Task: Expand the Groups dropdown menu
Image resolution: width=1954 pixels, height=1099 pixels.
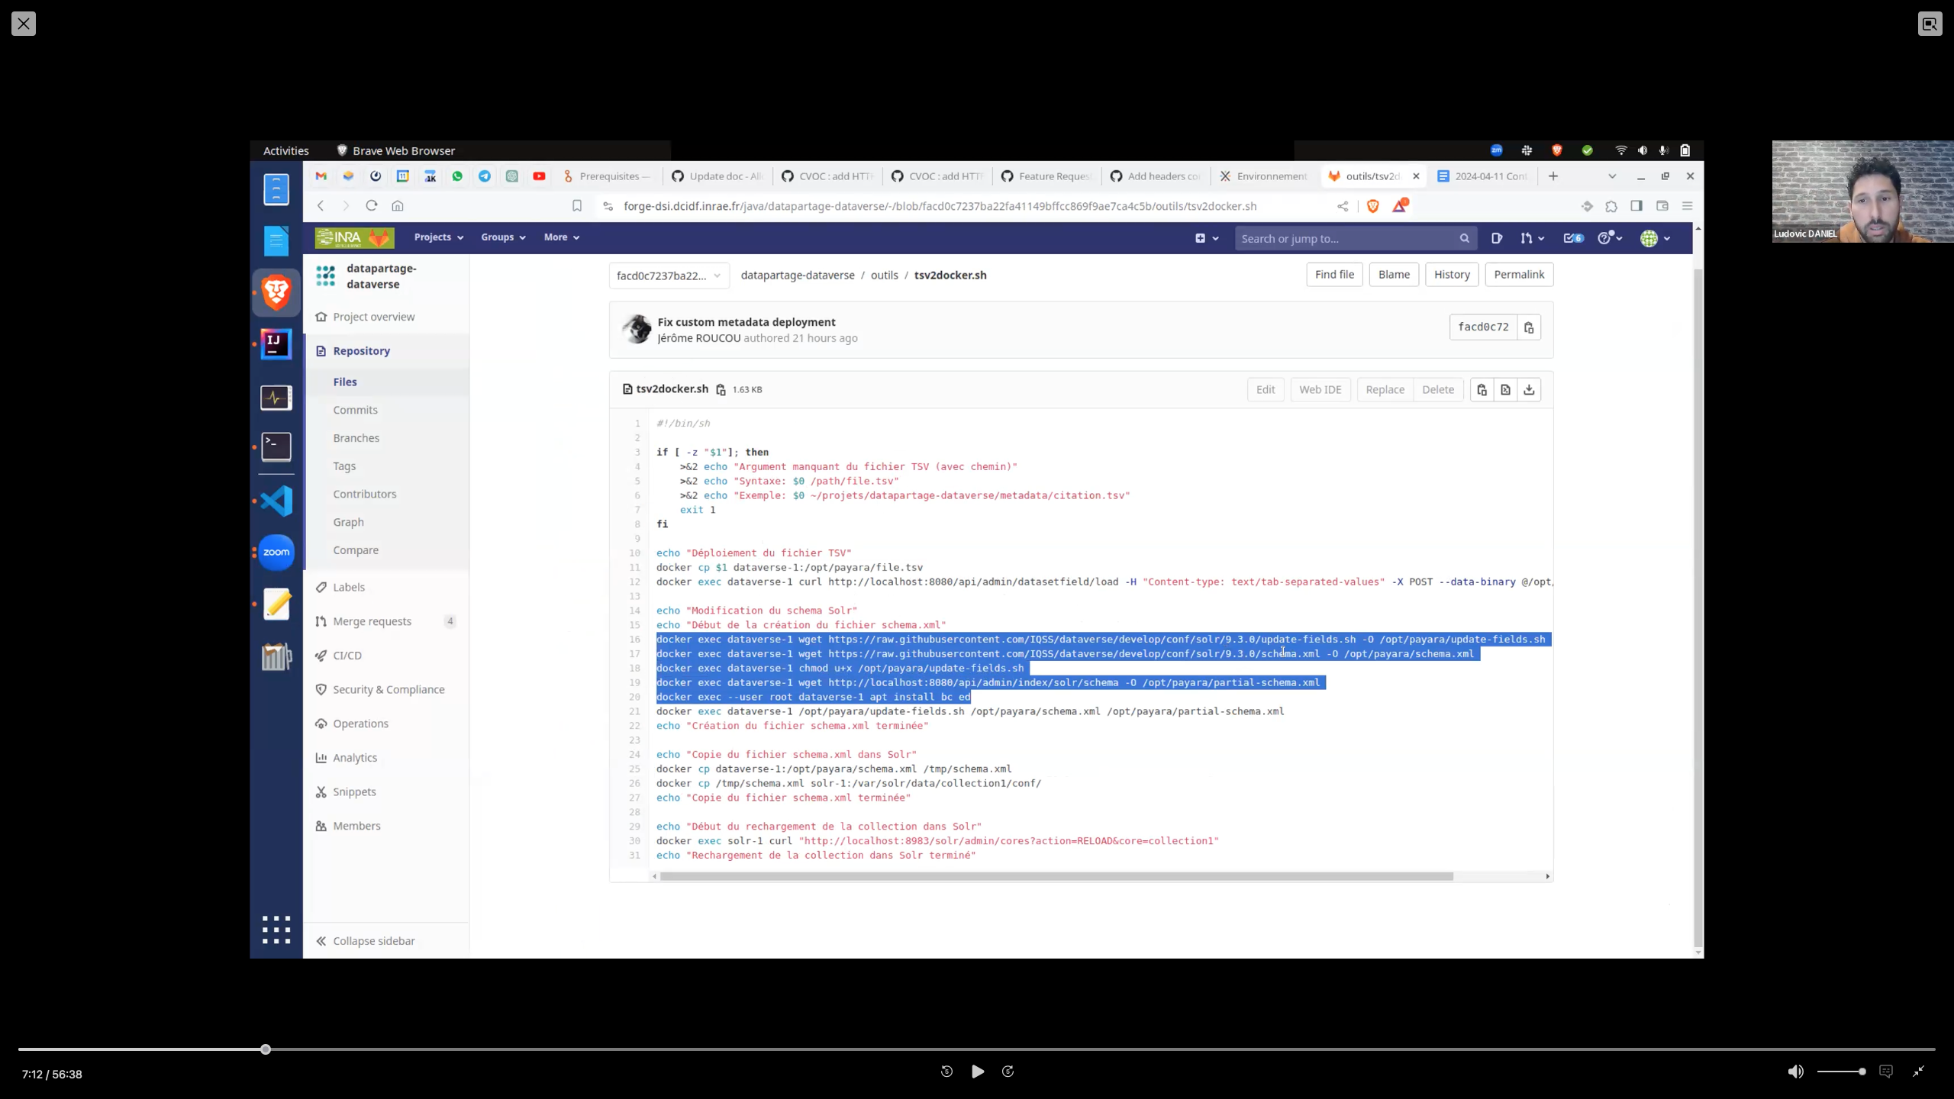Action: (502, 237)
